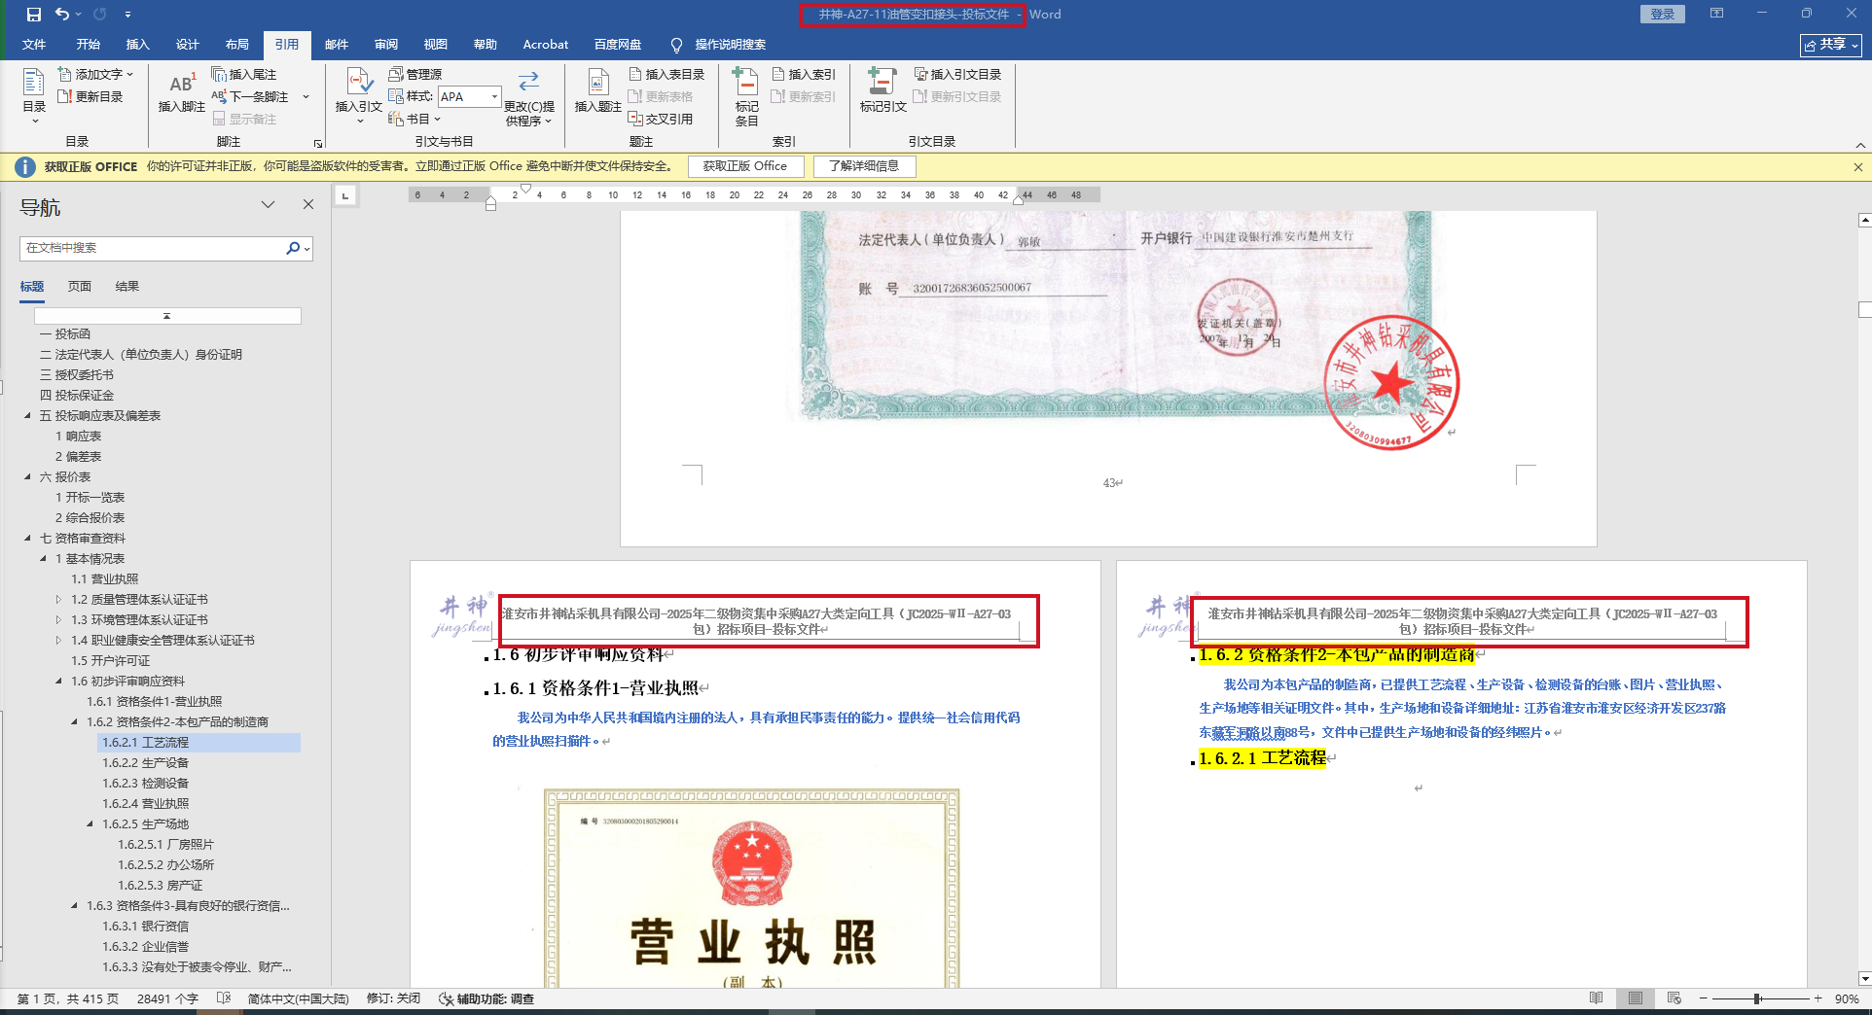The width and height of the screenshot is (1872, 1015).
Task: Click the 插入引文 insert citation button
Action: pos(359,95)
